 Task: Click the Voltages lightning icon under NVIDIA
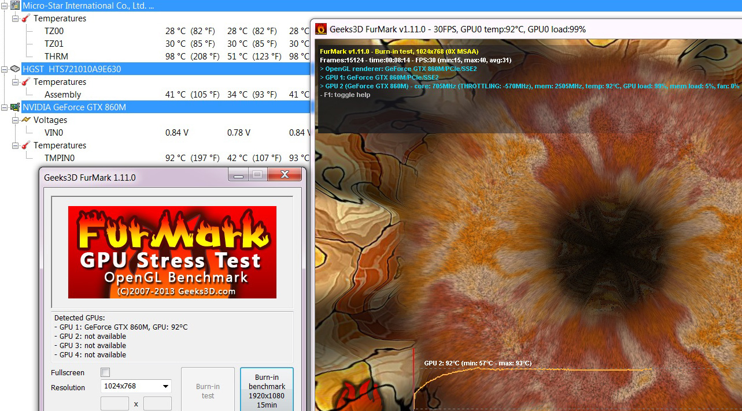pyautogui.click(x=27, y=120)
